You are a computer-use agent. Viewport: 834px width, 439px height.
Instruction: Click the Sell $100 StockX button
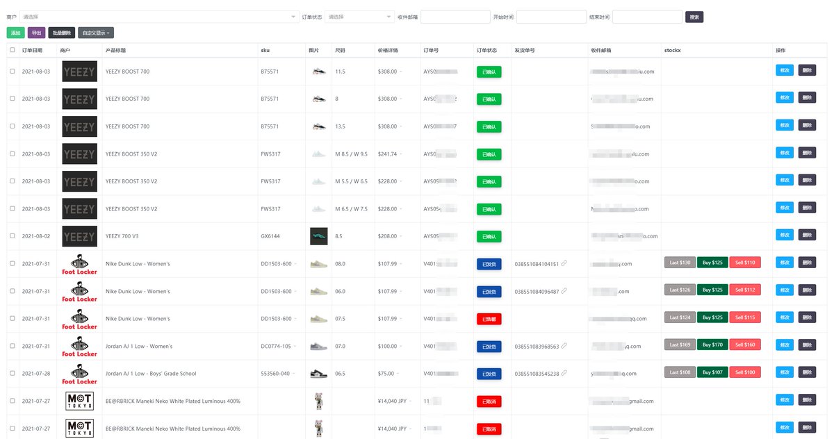pyautogui.click(x=745, y=372)
